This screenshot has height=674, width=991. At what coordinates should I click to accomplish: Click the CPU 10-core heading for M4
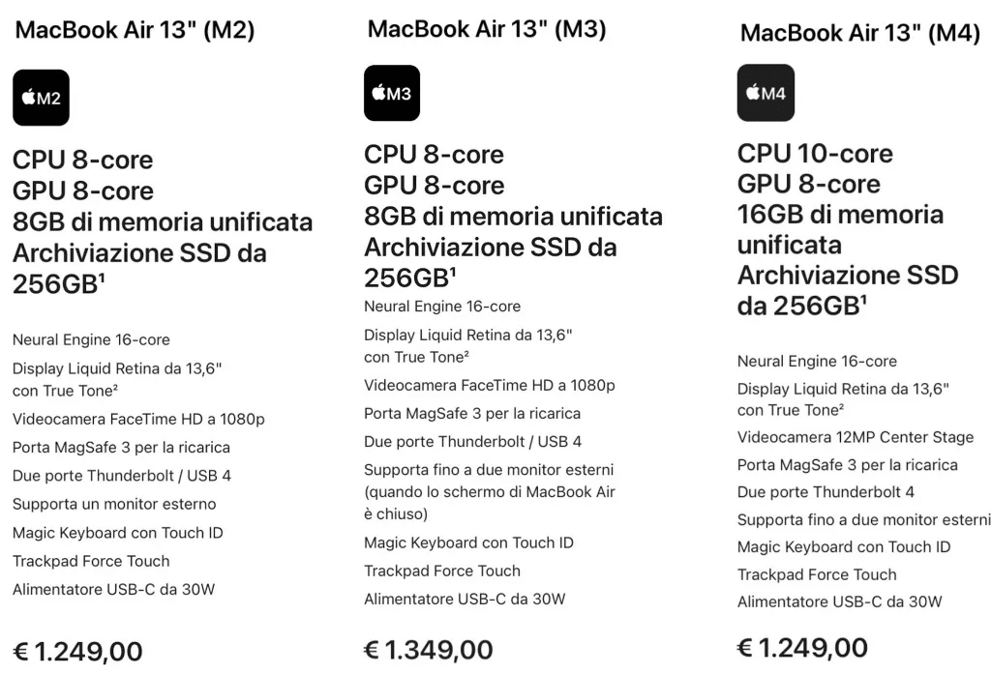(x=815, y=154)
